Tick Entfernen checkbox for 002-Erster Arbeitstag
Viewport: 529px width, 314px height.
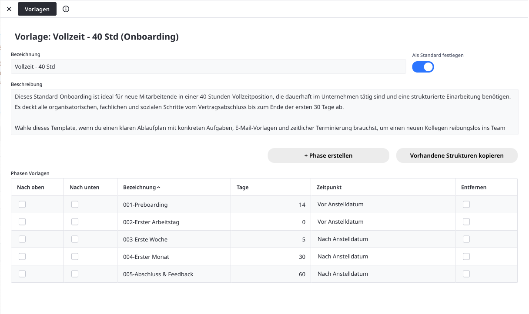[x=466, y=222]
